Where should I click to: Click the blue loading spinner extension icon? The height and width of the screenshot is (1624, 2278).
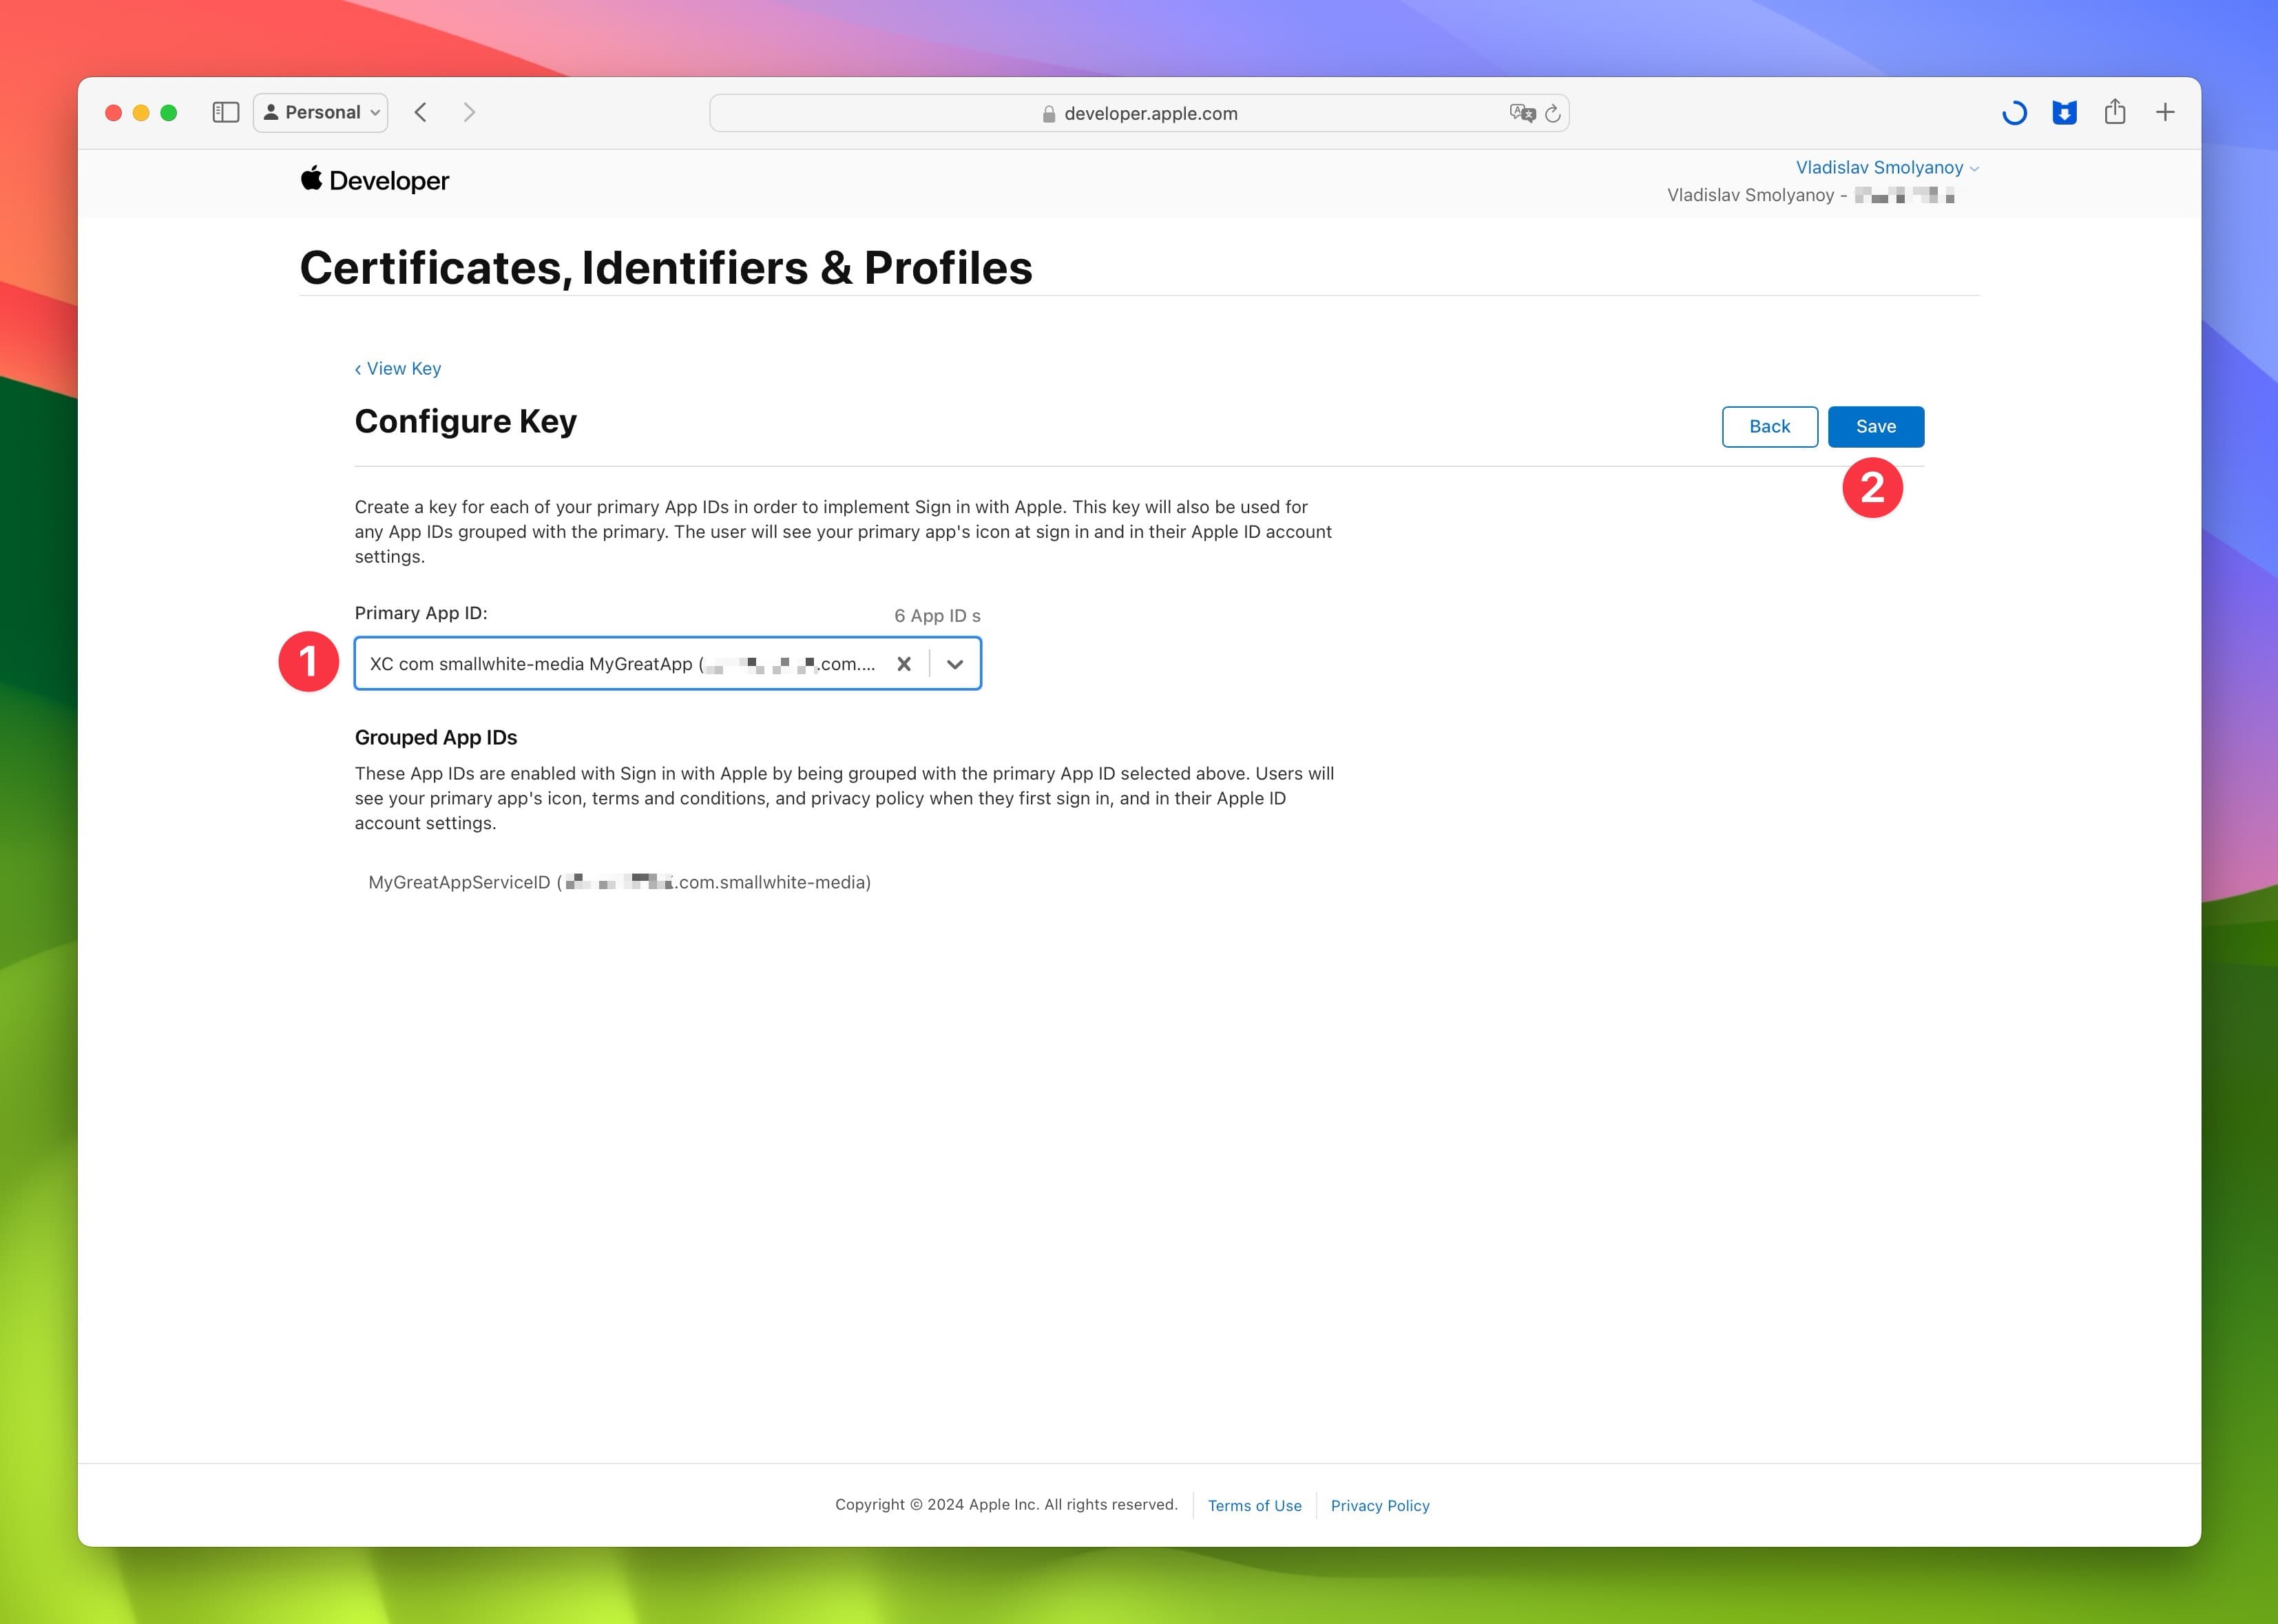(x=2014, y=113)
